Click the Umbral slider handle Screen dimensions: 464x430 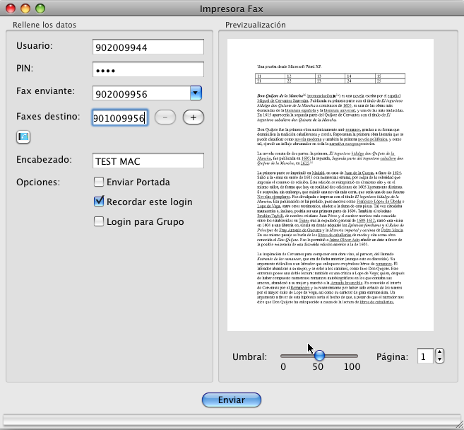tap(319, 355)
